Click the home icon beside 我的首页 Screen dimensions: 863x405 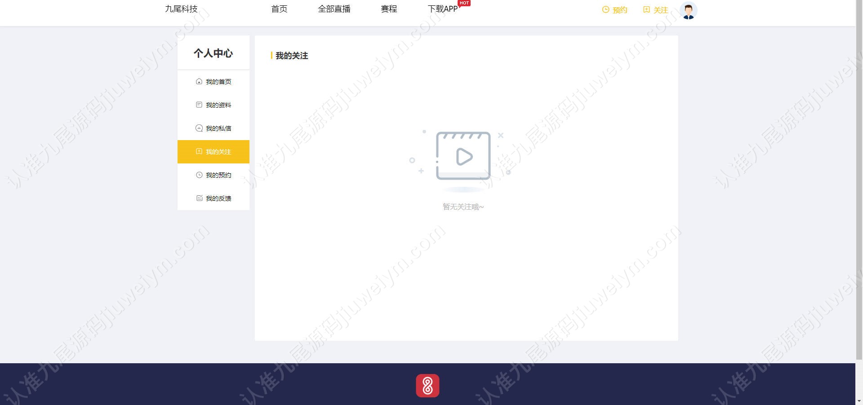(x=199, y=81)
